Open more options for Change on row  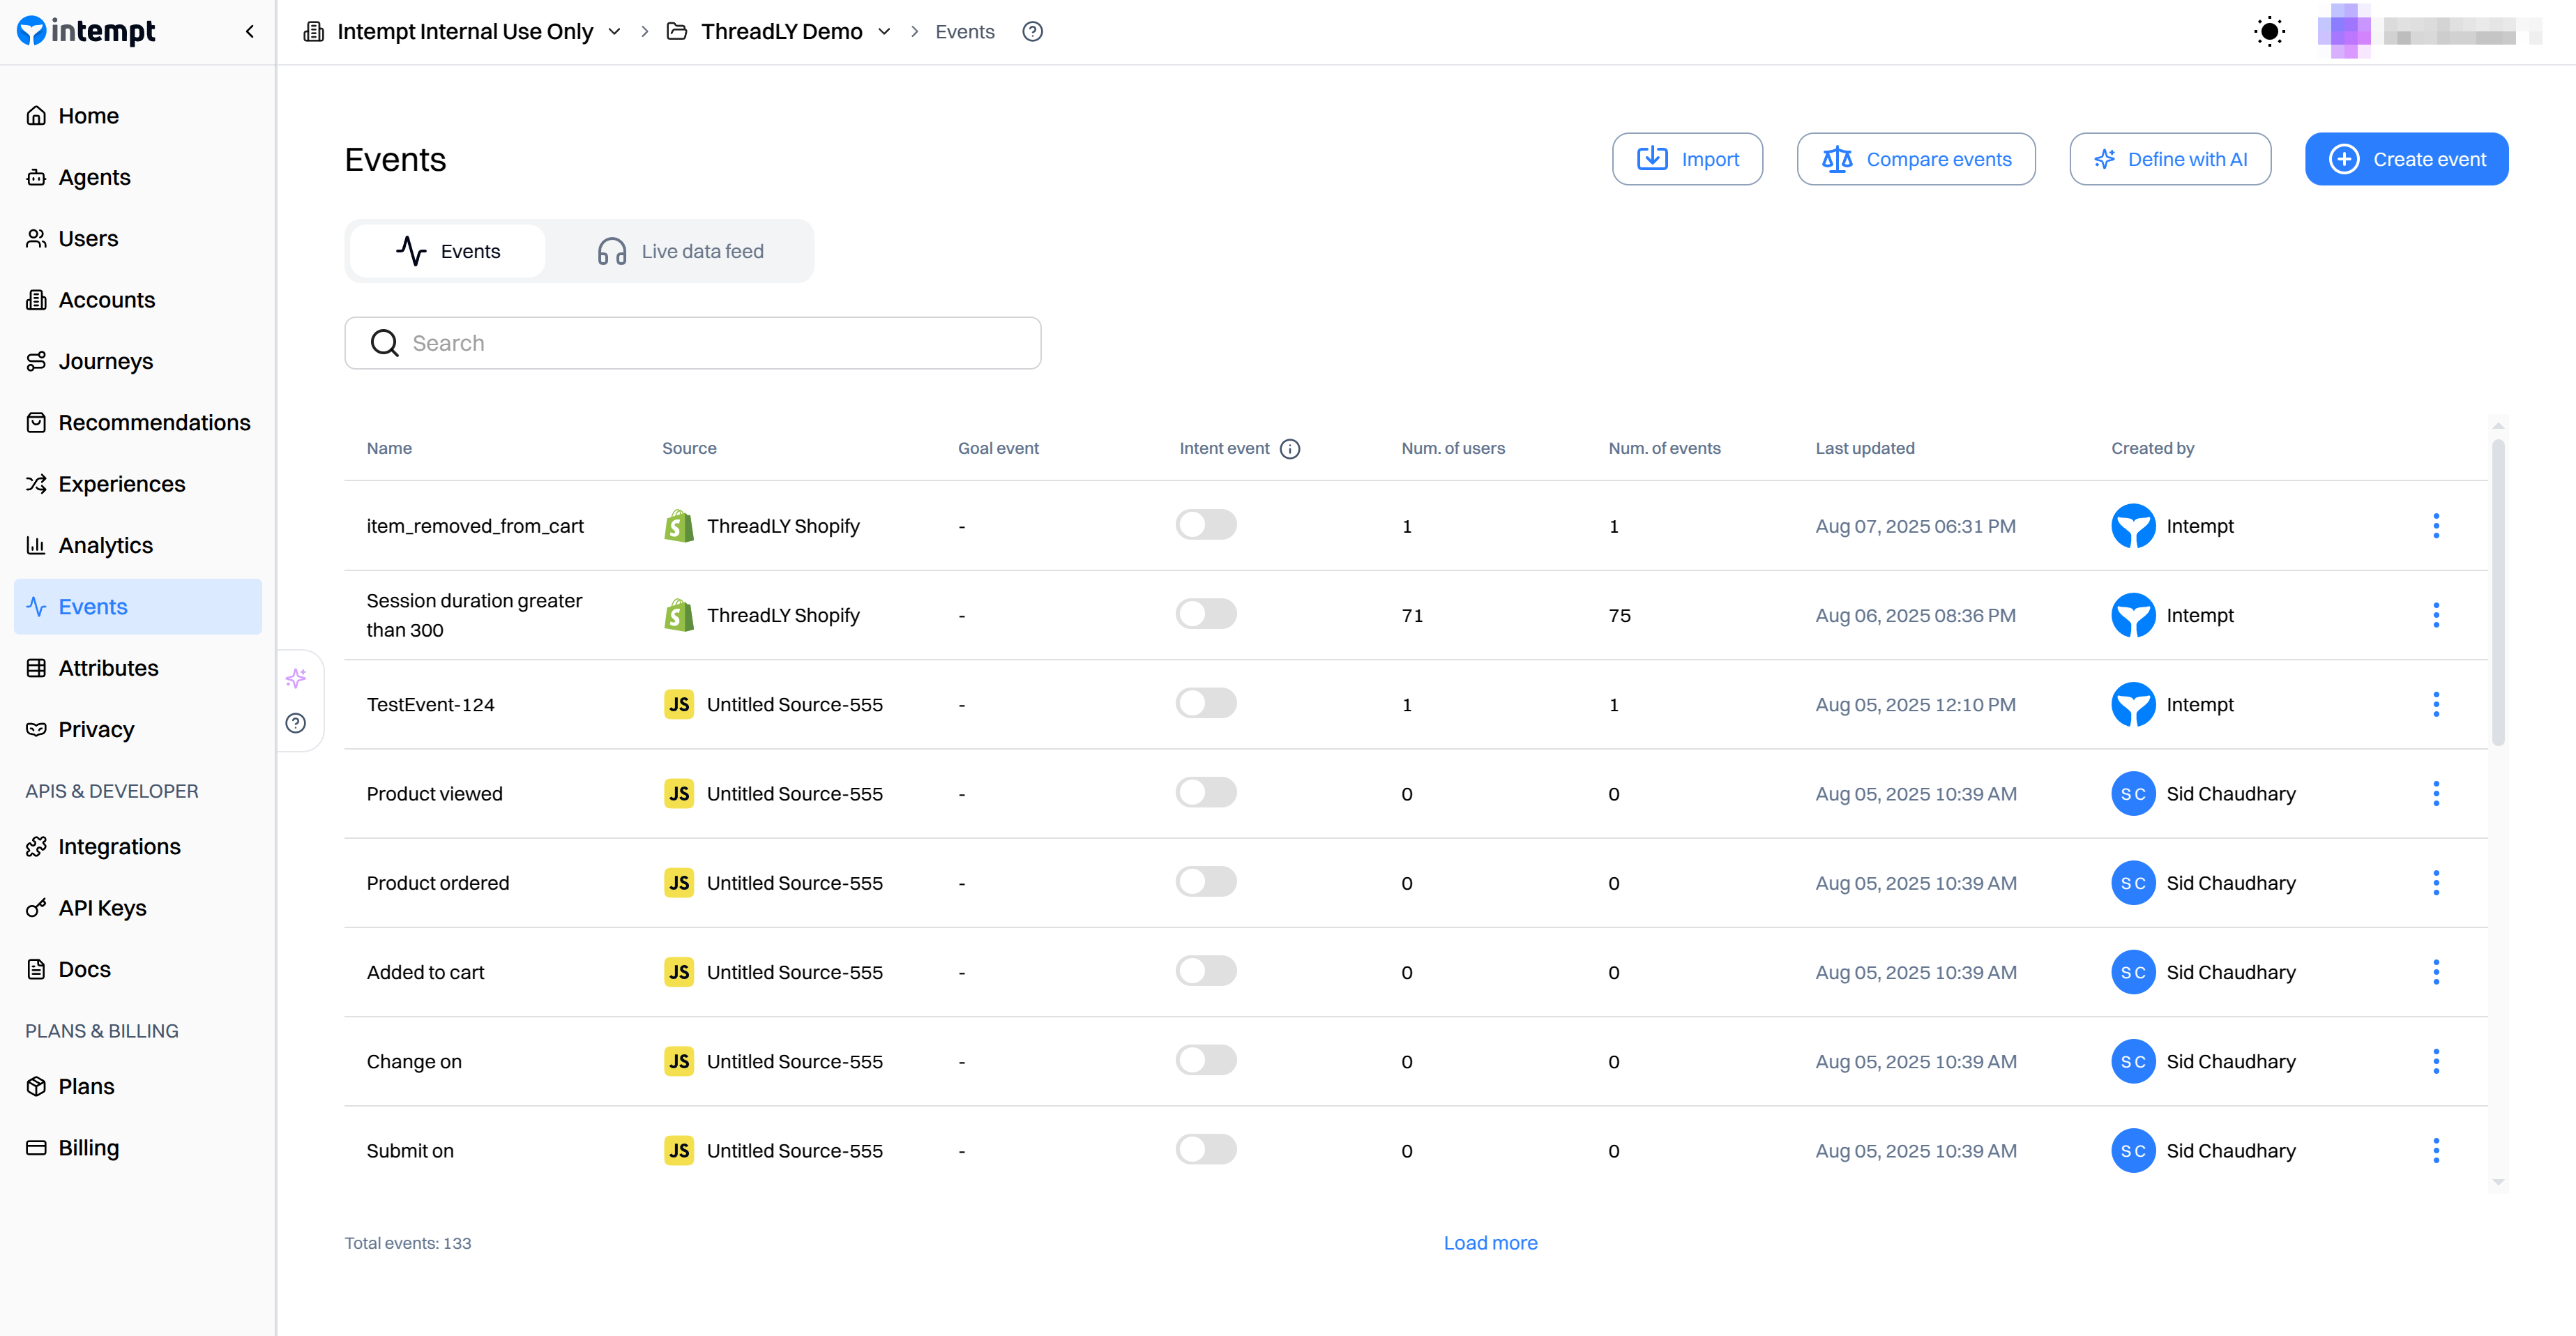(2436, 1061)
